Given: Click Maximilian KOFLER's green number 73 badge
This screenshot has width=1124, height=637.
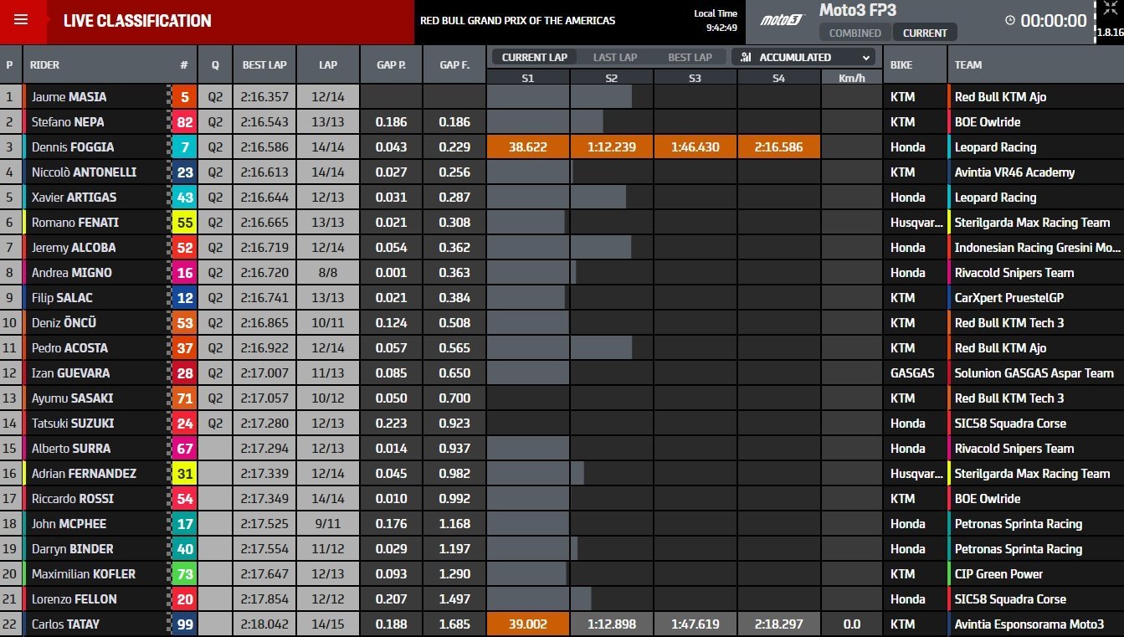Looking at the screenshot, I should pos(184,573).
